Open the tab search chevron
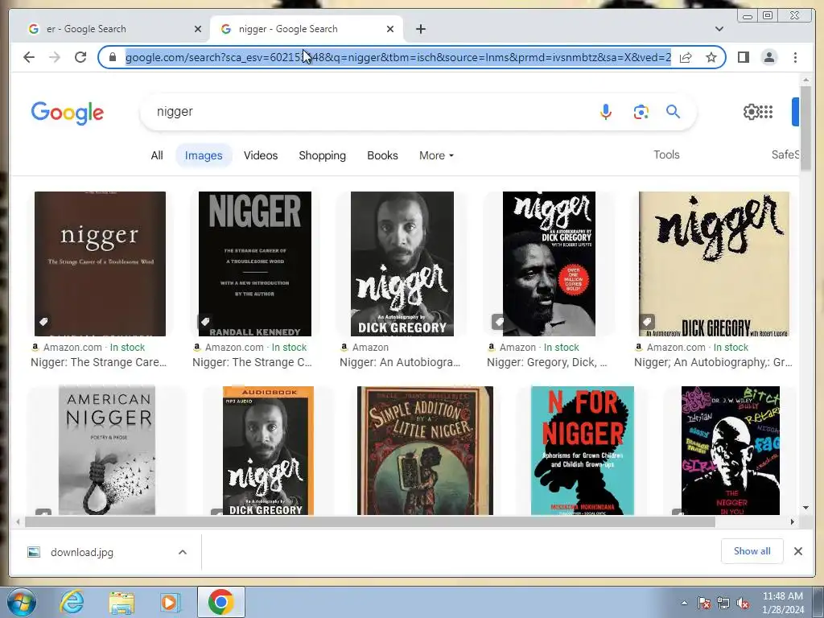The image size is (824, 618). [719, 29]
